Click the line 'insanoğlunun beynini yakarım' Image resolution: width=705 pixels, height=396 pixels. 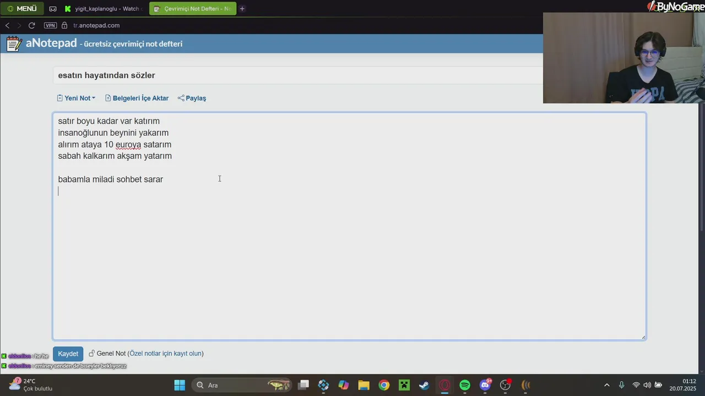pyautogui.click(x=113, y=133)
